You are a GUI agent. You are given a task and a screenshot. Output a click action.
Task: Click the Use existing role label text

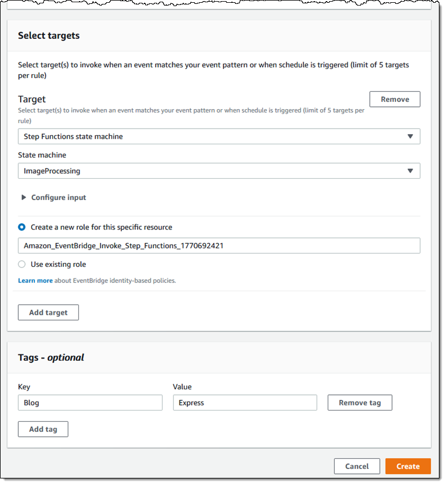[x=58, y=265]
